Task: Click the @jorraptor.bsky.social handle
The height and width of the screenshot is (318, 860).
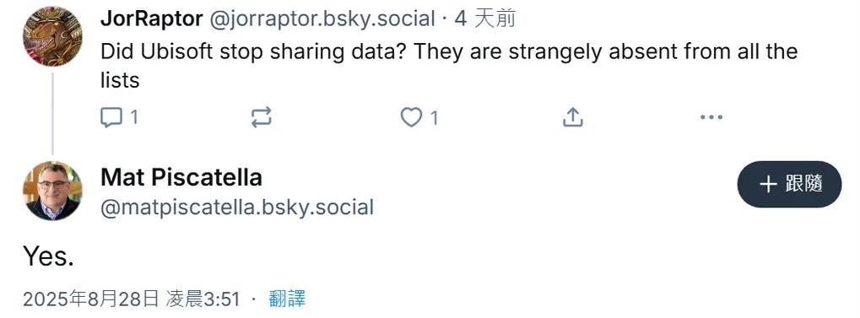Action: pyautogui.click(x=322, y=19)
